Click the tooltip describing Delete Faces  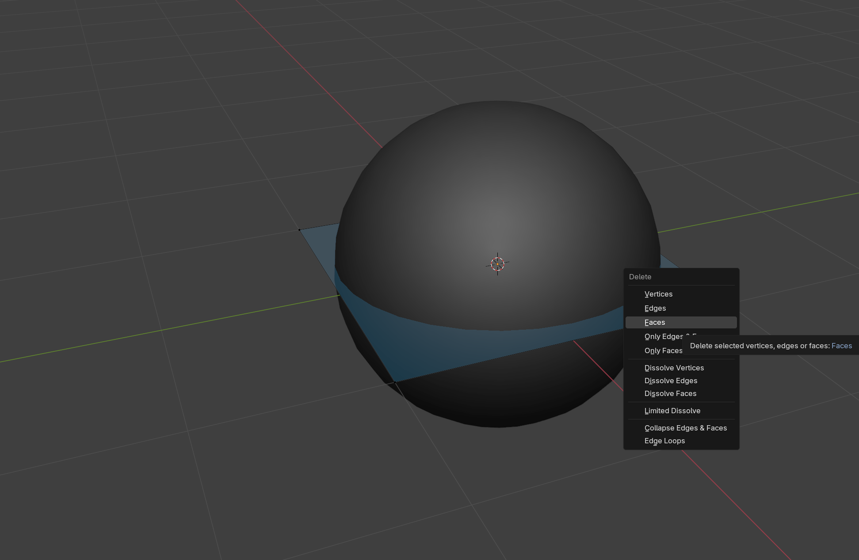tap(770, 346)
